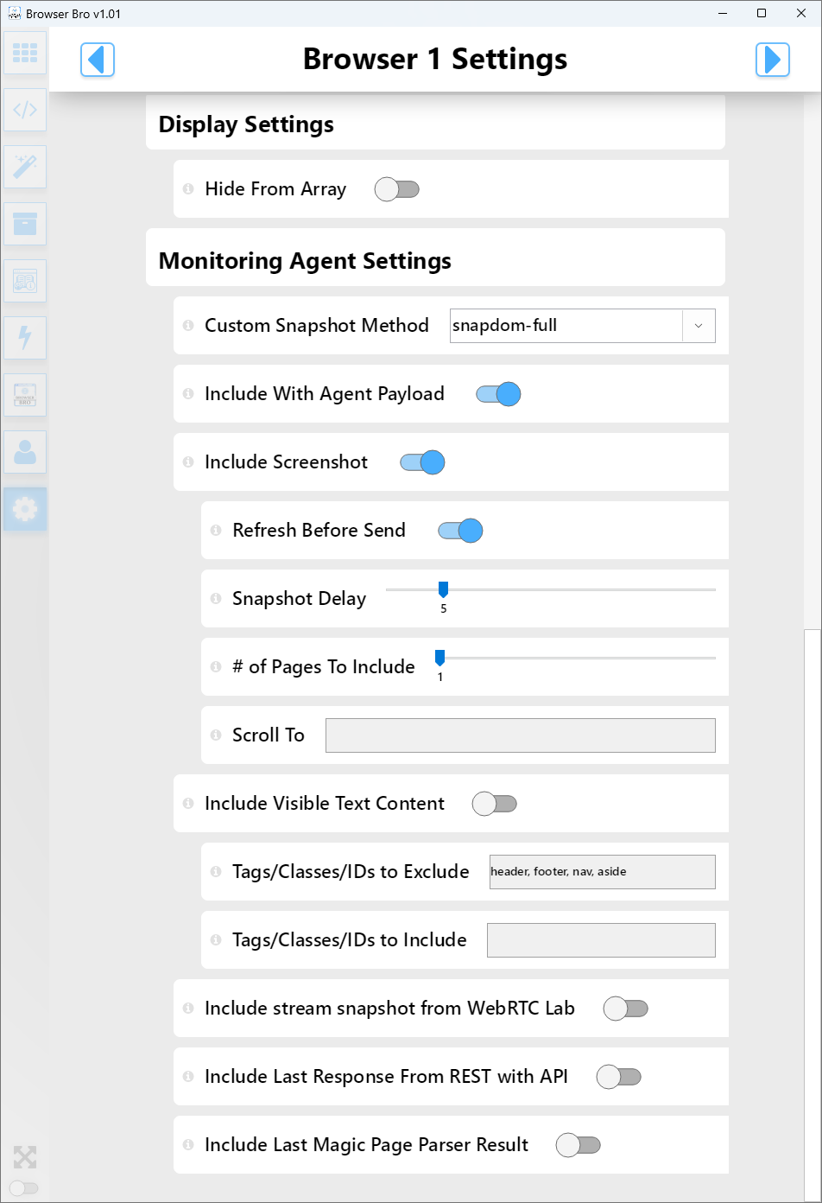Click the # of Pages To Include slider
This screenshot has width=822, height=1203.
[x=439, y=658]
